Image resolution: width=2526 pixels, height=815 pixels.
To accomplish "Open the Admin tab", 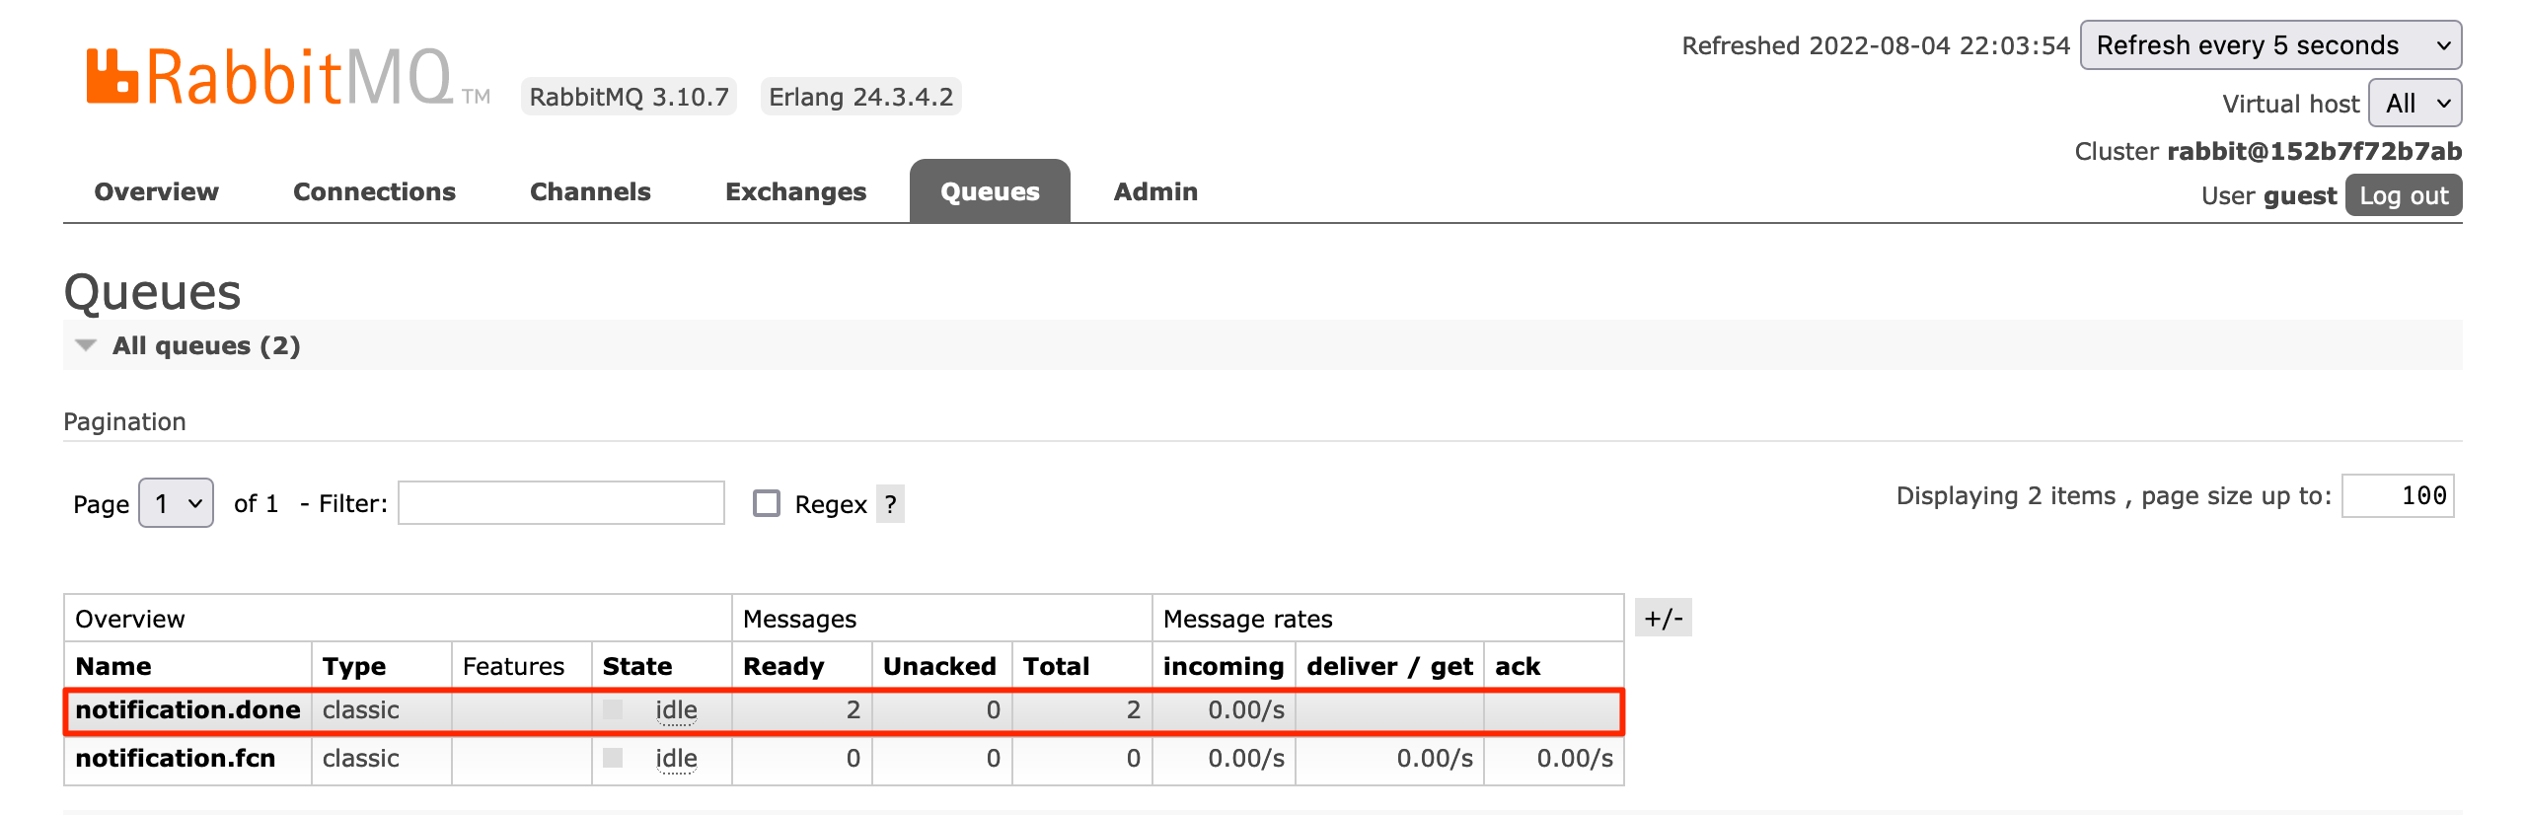I will tap(1154, 191).
